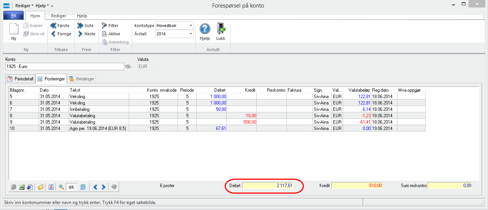488x210 pixels.
Task: Toggle the Aktive filter option
Action: [x=111, y=34]
